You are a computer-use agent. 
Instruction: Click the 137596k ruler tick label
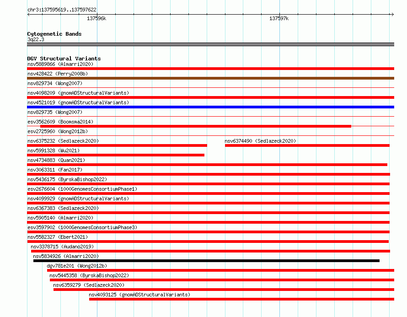96,18
